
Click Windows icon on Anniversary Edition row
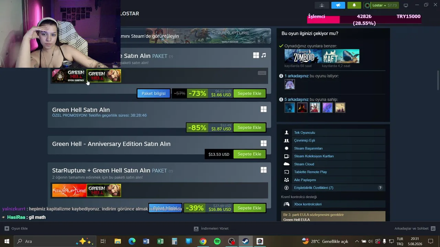(x=264, y=143)
